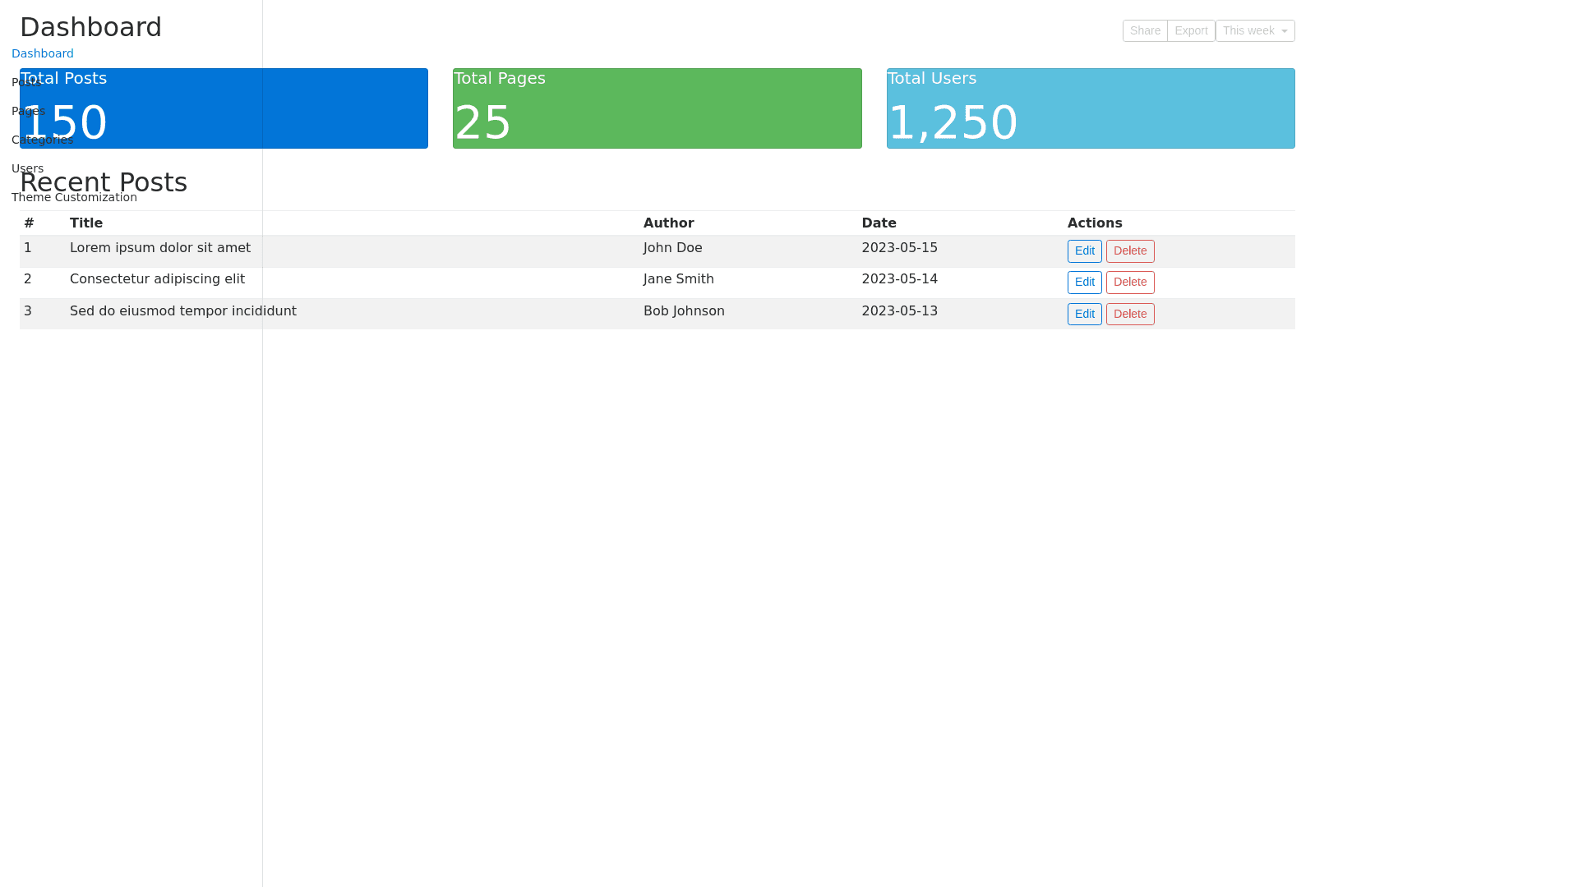
Task: Delete the Consectetur adipiscing elit post
Action: click(x=1129, y=283)
